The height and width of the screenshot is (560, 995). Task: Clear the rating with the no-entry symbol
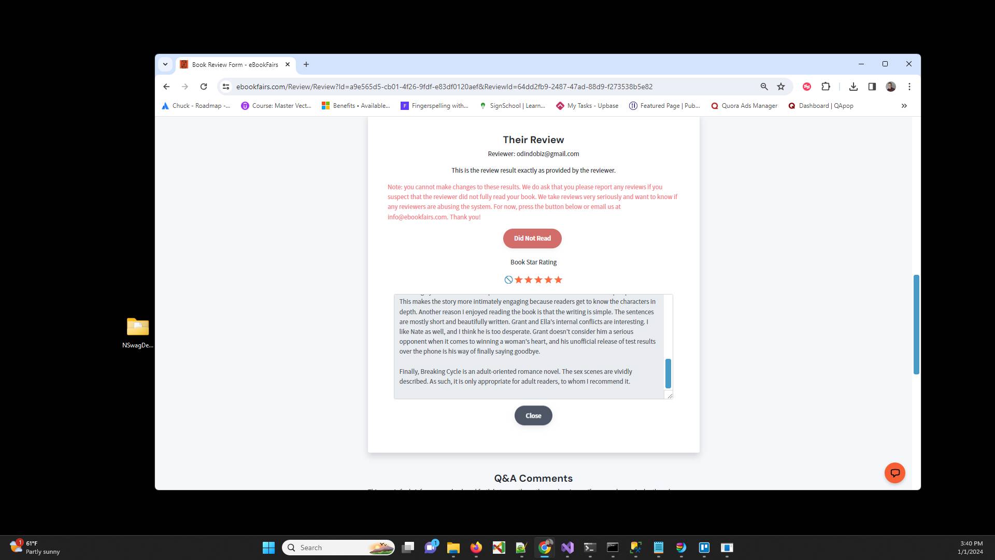coord(509,279)
